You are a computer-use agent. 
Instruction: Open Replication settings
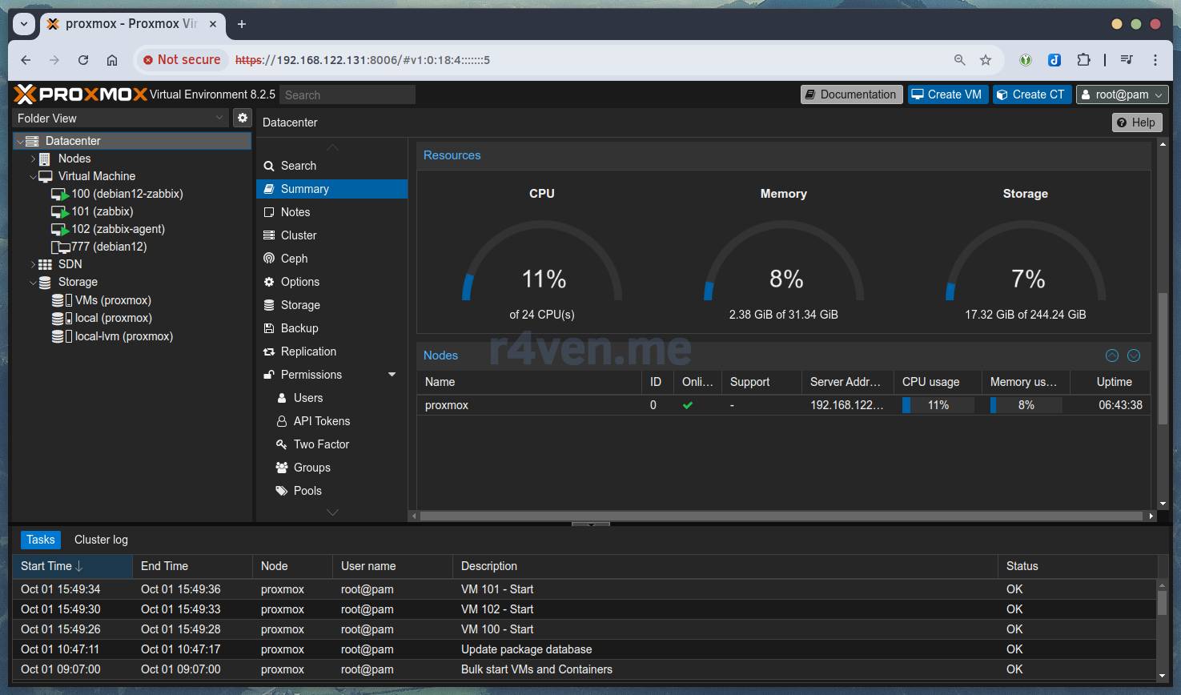[307, 352]
